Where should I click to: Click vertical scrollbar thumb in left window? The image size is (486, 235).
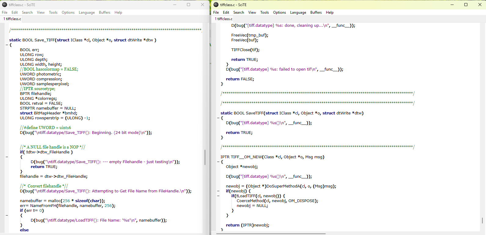pyautogui.click(x=205, y=157)
